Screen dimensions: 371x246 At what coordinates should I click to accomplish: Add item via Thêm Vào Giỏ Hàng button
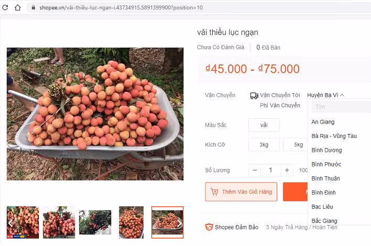pyautogui.click(x=241, y=192)
